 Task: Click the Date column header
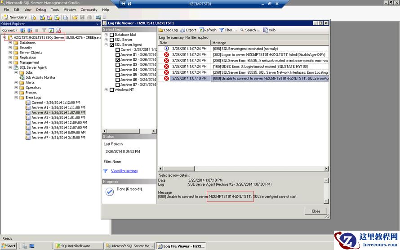(x=184, y=43)
